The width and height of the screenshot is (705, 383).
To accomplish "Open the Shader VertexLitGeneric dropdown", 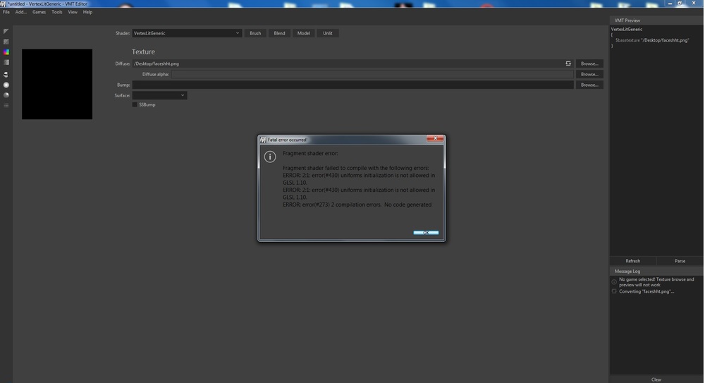I will [x=187, y=33].
